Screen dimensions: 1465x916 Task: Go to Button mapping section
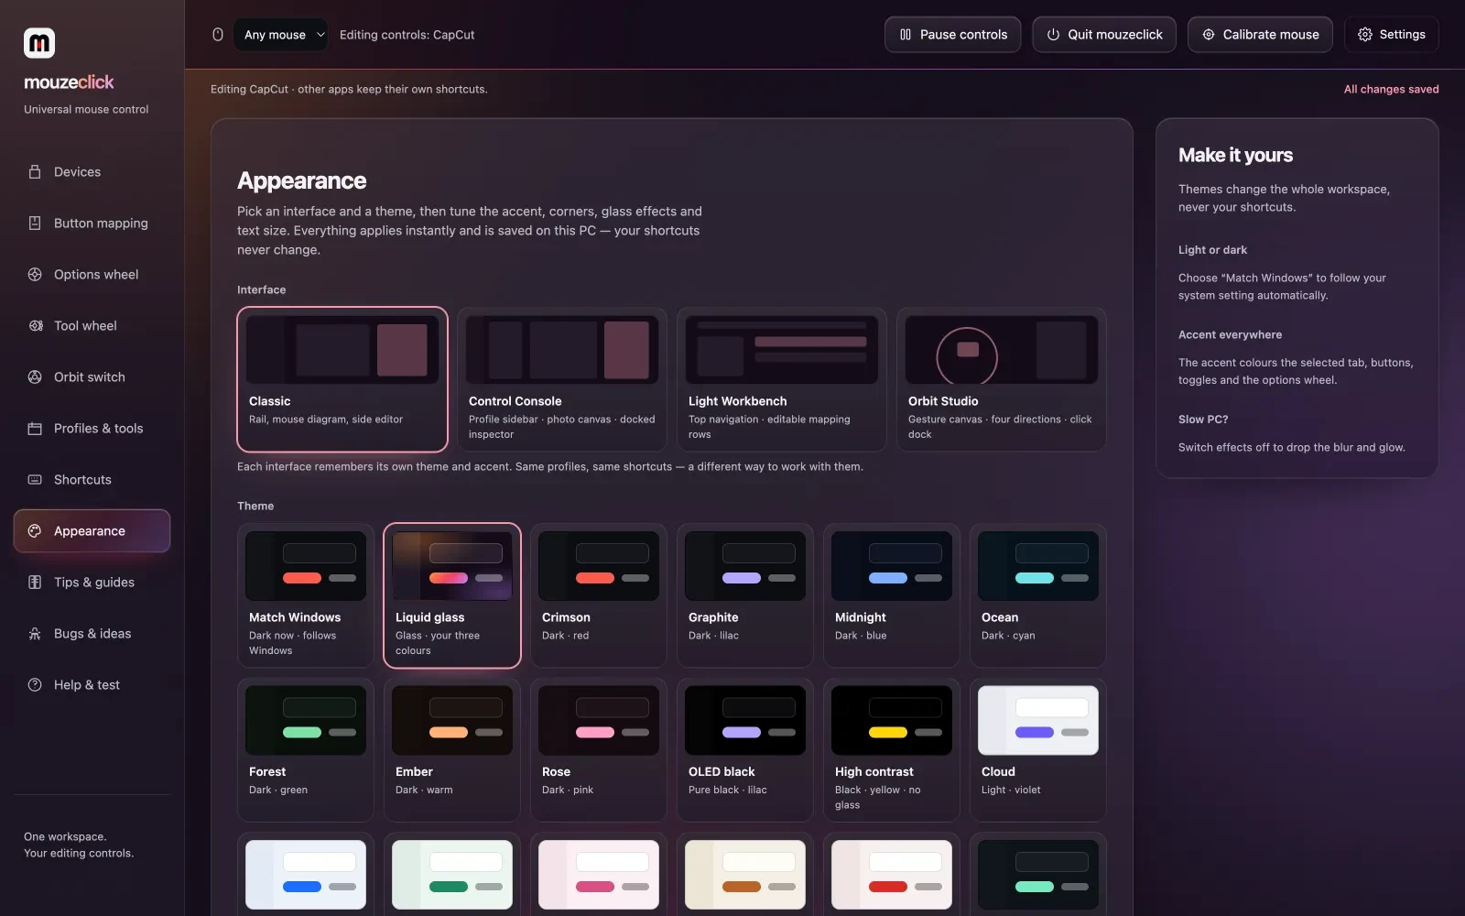[92, 224]
